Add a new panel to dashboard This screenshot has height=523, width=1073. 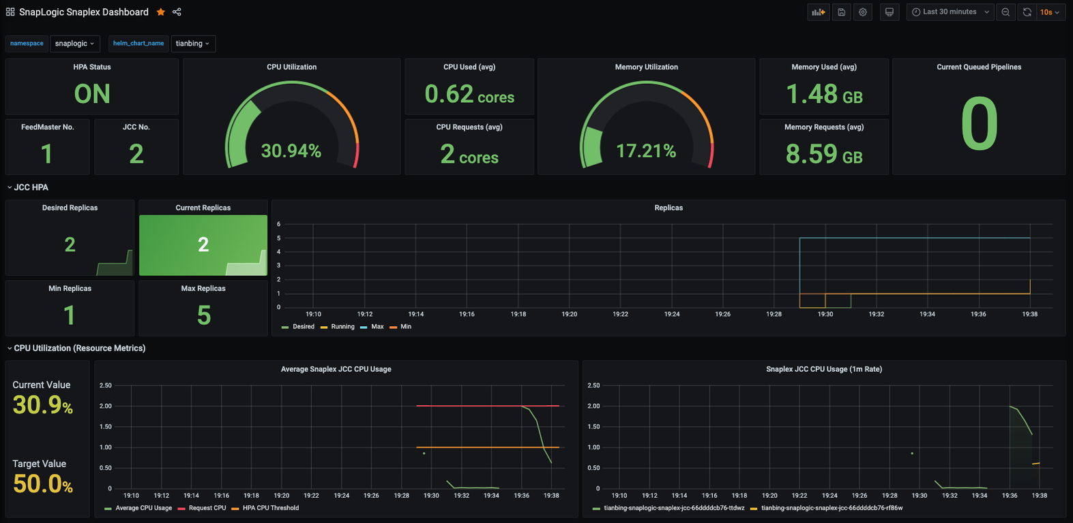pyautogui.click(x=818, y=12)
